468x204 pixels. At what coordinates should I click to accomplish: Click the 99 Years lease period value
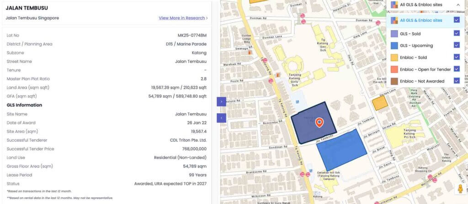[197, 175]
